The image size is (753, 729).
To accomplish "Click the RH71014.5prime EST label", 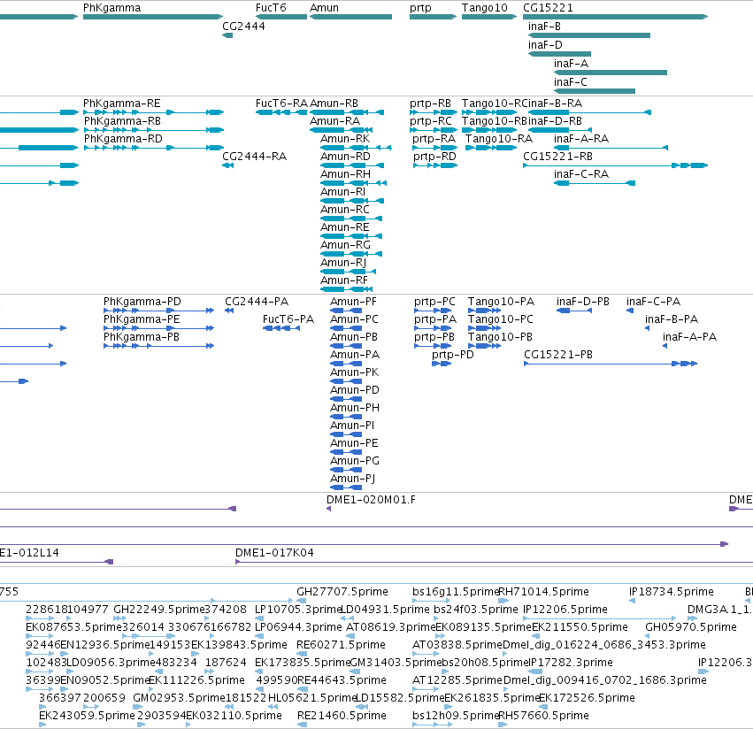I will point(544,592).
